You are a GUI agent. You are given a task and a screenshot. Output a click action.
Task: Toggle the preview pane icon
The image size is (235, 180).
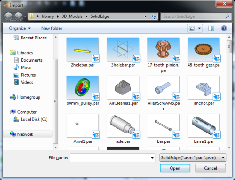coord(211,28)
